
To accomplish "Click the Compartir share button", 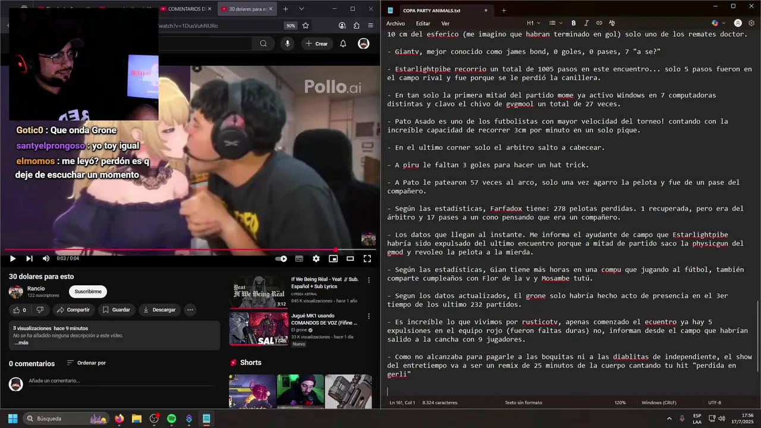I will [x=74, y=310].
